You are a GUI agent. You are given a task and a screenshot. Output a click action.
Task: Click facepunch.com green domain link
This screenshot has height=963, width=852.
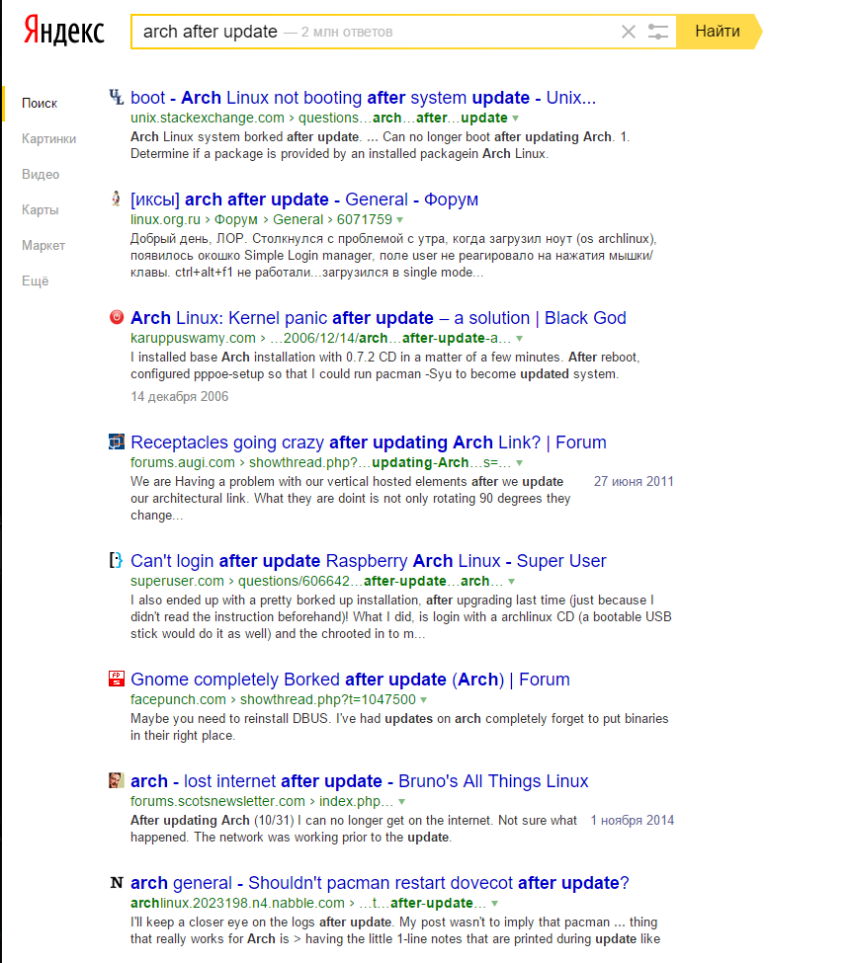point(178,700)
